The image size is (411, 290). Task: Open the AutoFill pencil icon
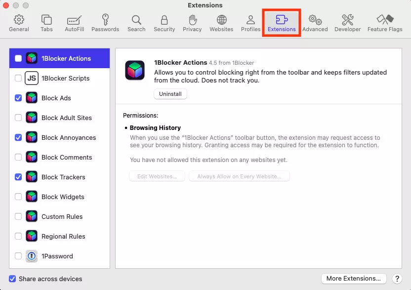[x=75, y=20]
